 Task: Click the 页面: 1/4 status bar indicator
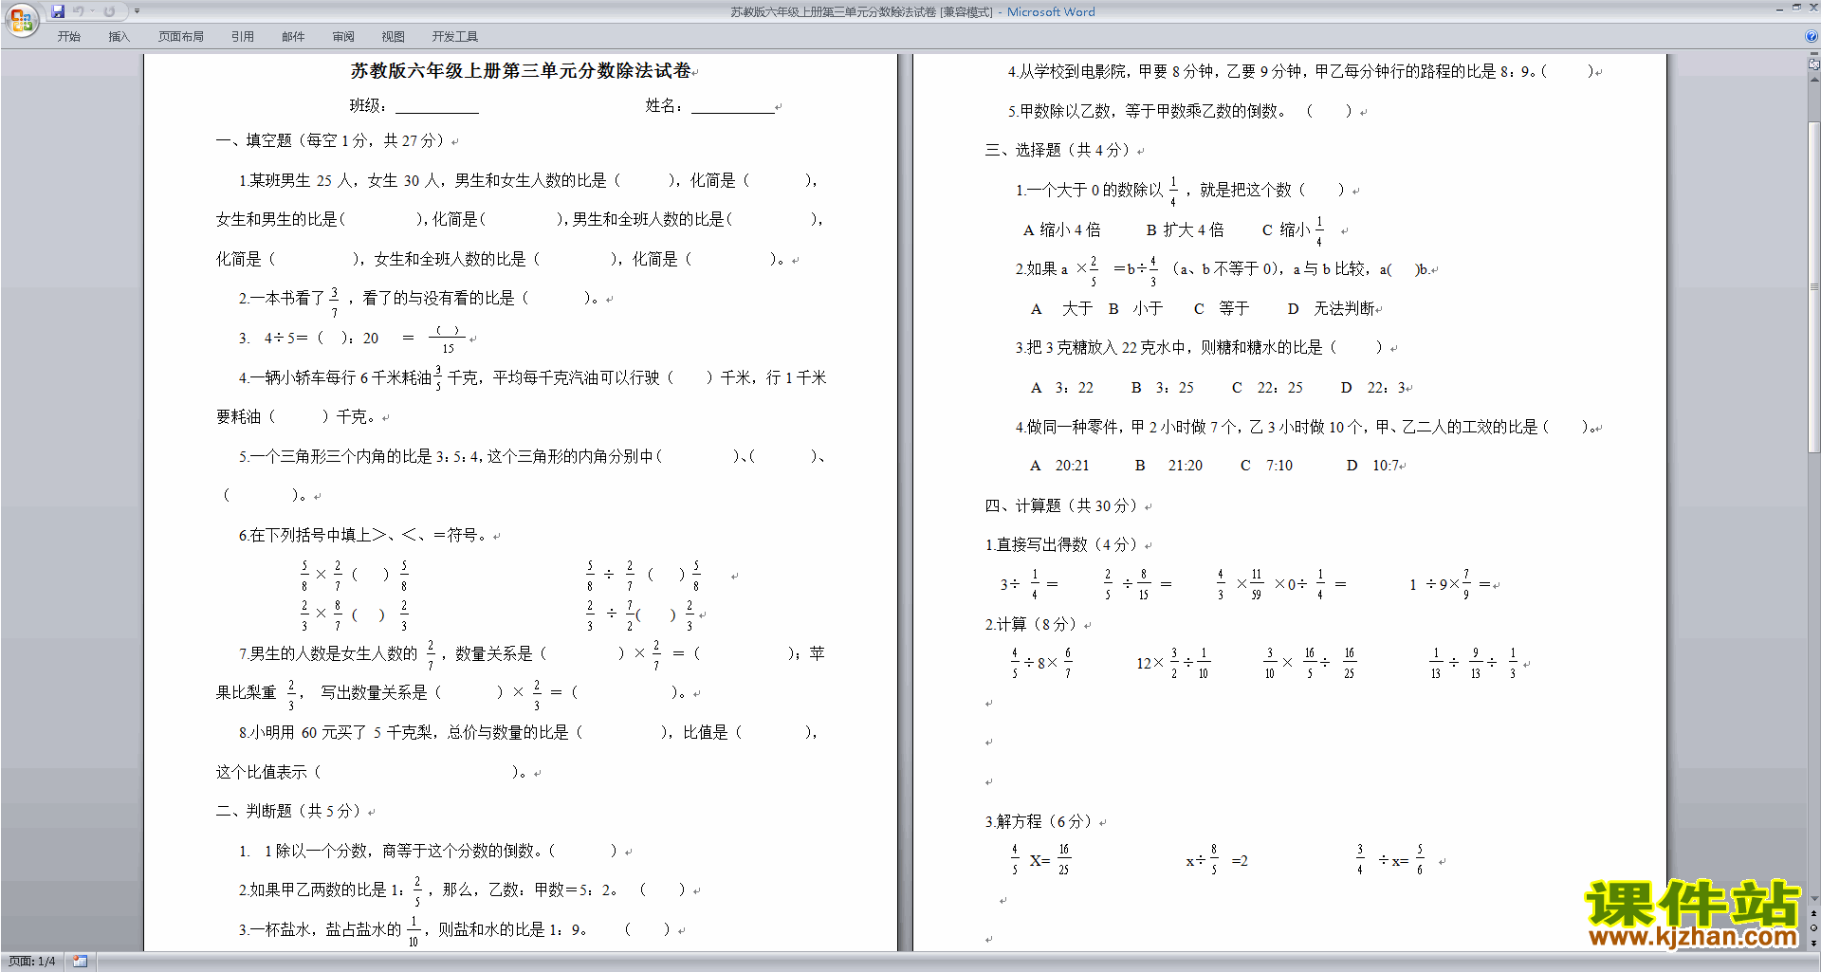point(31,962)
